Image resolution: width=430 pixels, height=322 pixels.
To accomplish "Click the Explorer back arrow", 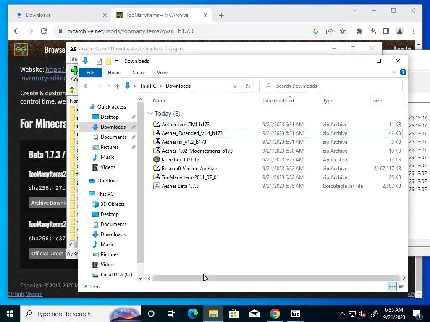I will point(87,86).
